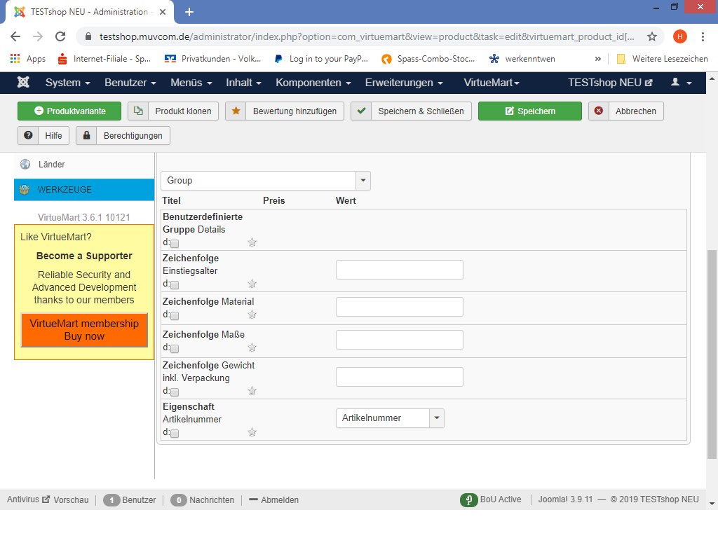Click the star icon in Artikelnummer row

coord(252,432)
